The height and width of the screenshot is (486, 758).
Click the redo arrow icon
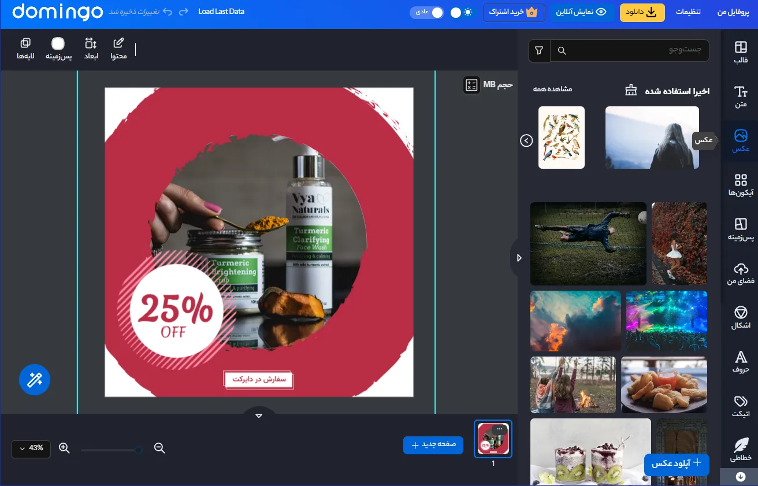tap(184, 12)
